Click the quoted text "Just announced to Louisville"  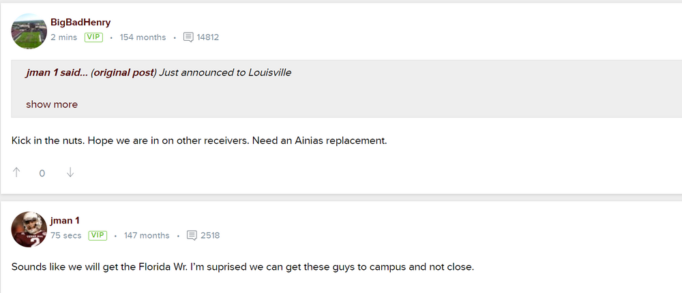226,72
